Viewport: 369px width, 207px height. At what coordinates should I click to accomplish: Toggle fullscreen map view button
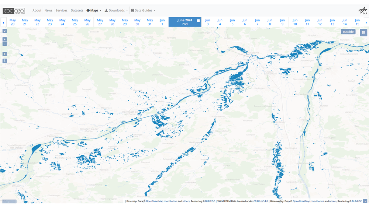click(4, 31)
